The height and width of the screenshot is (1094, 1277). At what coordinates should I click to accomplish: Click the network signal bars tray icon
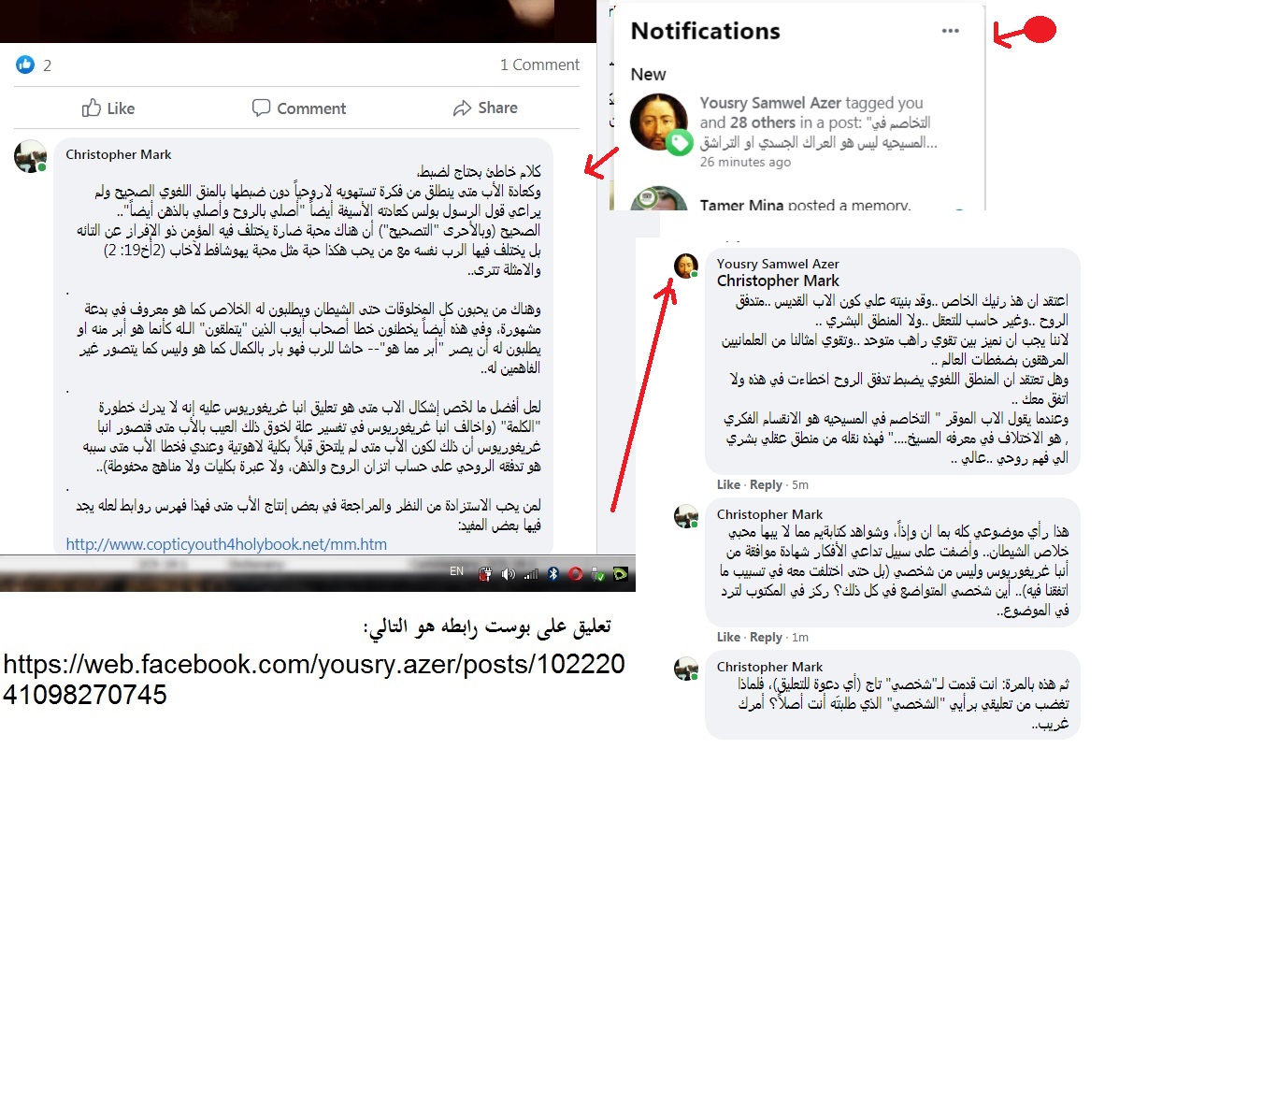(531, 574)
